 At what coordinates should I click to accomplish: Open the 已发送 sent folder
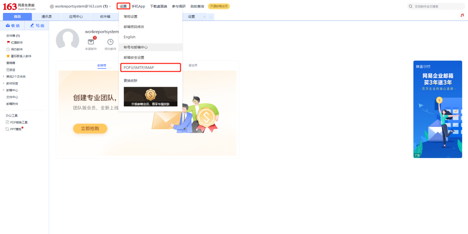[x=11, y=70]
